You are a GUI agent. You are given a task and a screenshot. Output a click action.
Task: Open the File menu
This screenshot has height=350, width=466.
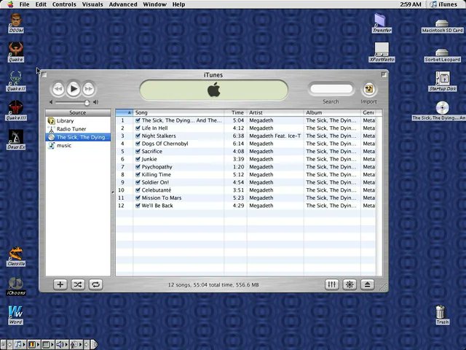24,4
